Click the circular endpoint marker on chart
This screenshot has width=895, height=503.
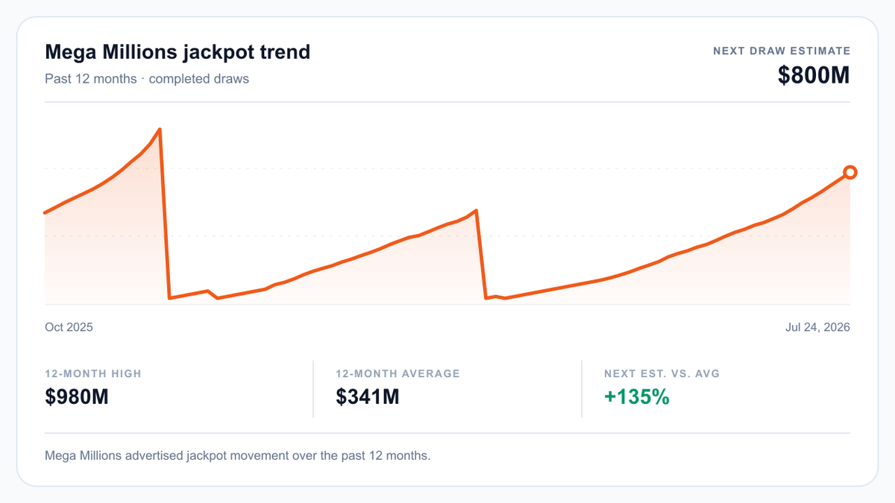[x=850, y=172]
